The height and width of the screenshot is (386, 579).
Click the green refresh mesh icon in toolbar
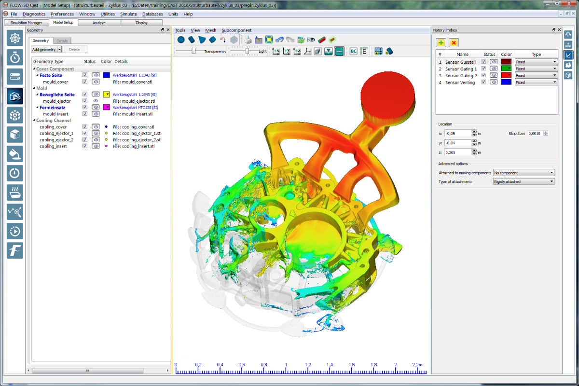click(301, 40)
